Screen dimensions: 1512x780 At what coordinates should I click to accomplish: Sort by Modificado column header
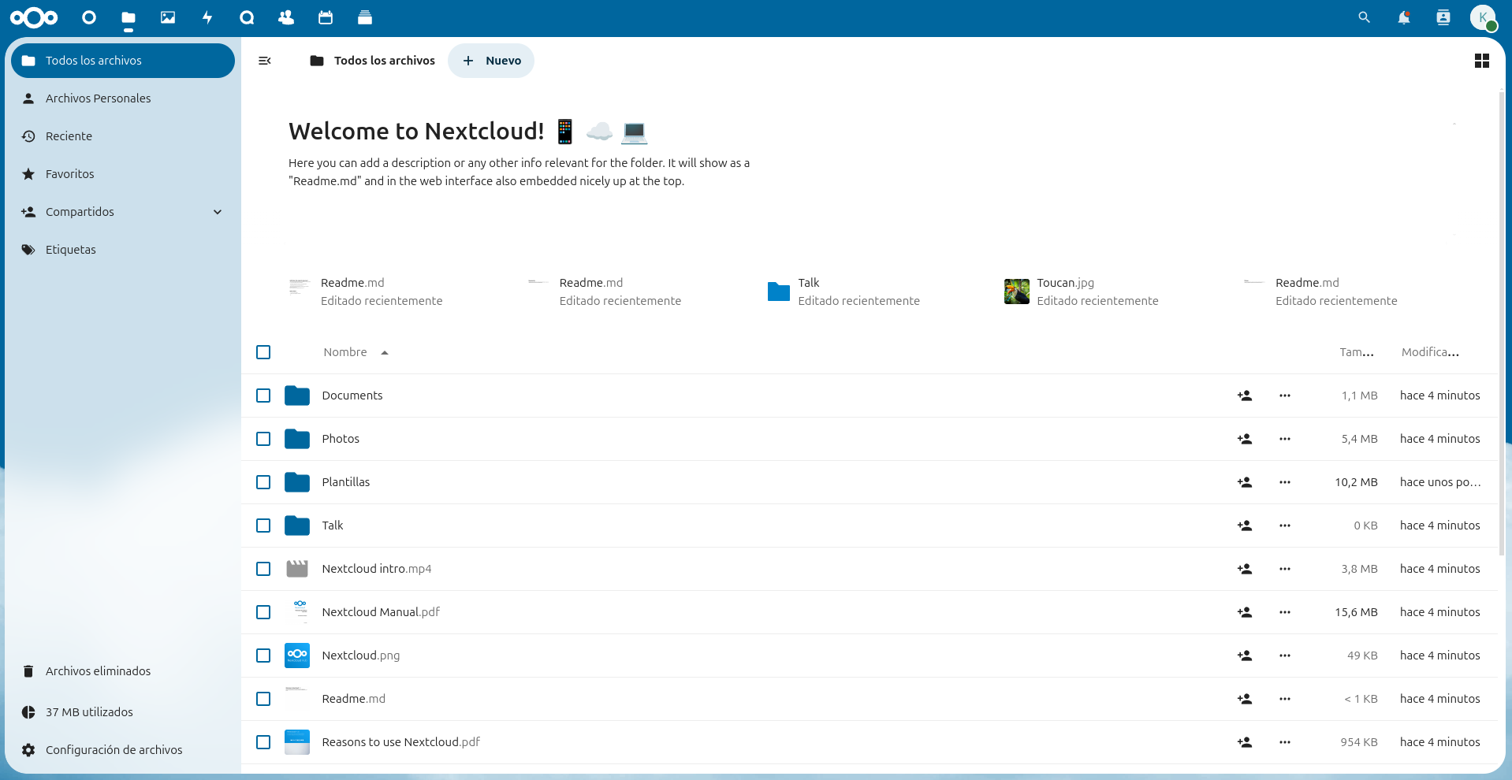[x=1430, y=352]
